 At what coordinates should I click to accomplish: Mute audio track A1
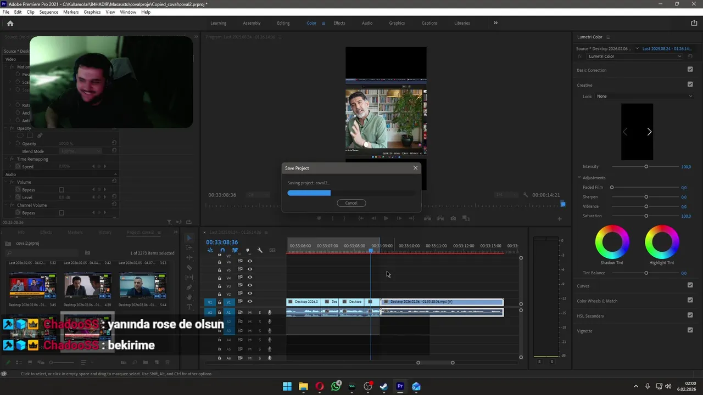250,312
